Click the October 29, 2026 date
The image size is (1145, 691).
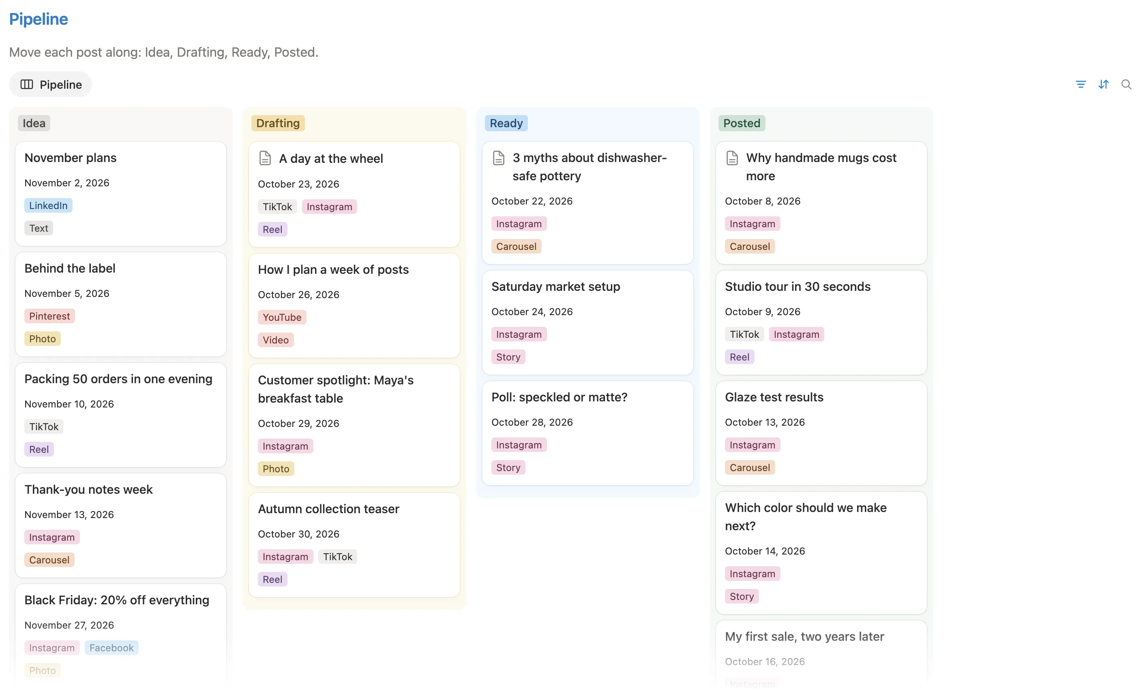(298, 423)
